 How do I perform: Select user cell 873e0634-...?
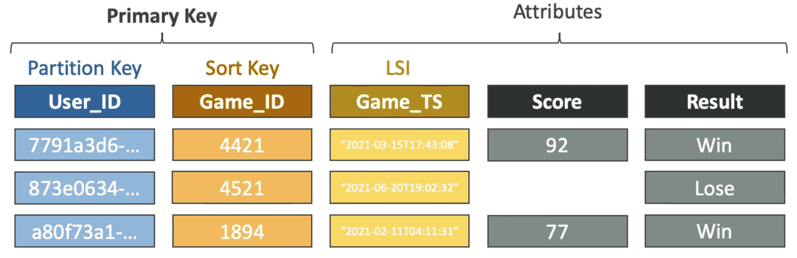tap(84, 188)
